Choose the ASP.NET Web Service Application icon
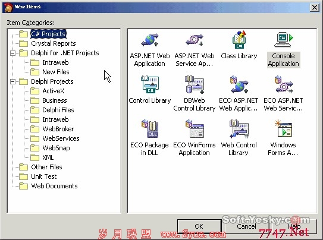The image size is (323, 240). pos(195,40)
